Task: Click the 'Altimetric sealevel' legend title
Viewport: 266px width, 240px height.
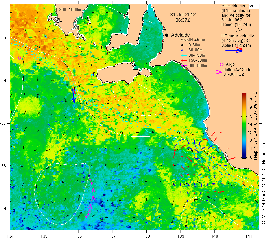Action: 238,6
